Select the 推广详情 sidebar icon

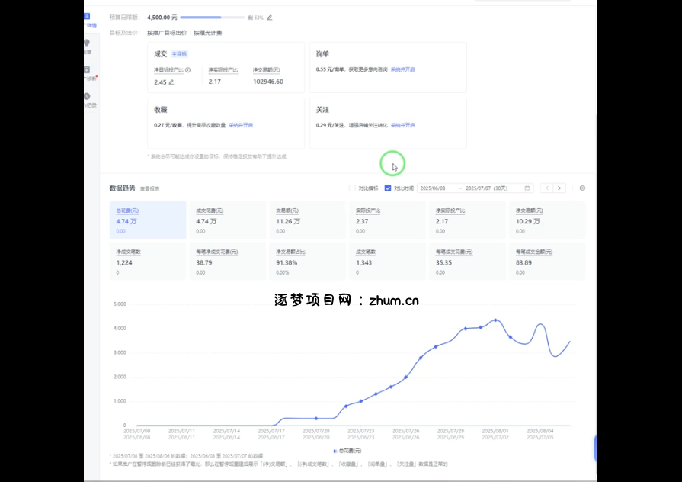point(87,17)
